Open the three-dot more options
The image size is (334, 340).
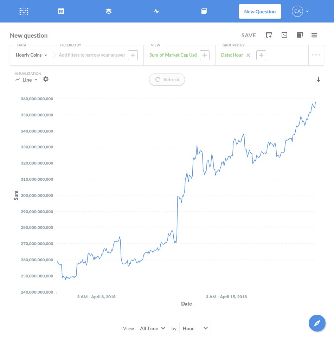(316, 54)
